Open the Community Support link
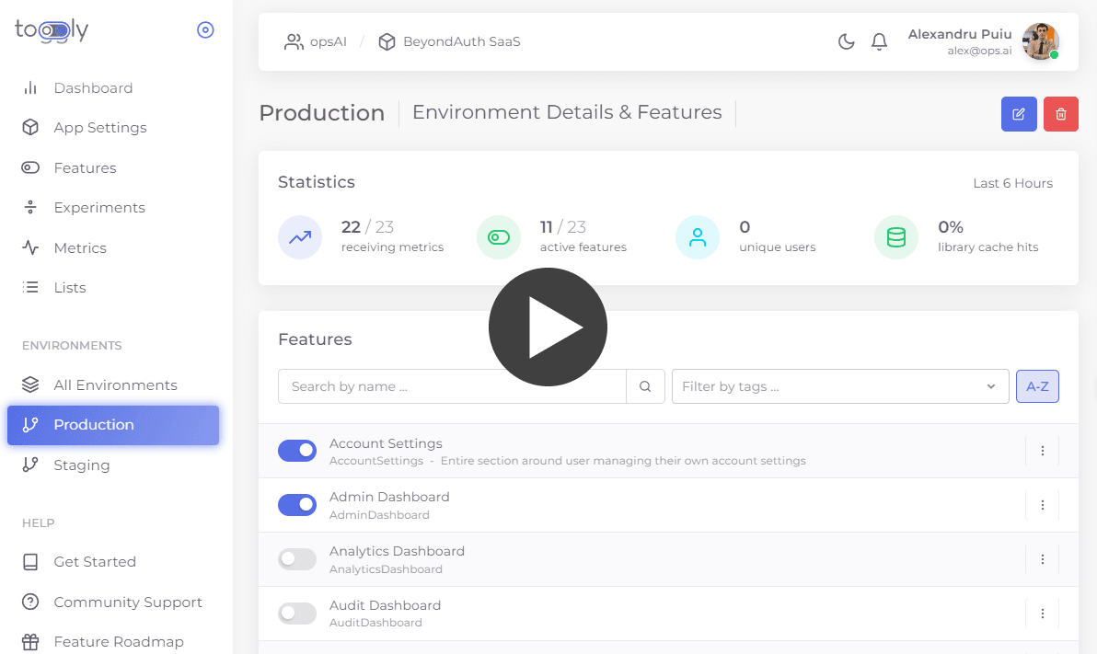This screenshot has width=1097, height=654. pos(127,602)
